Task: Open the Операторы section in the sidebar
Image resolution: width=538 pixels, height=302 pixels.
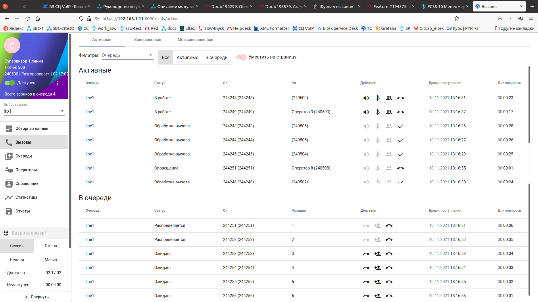Action: pos(26,170)
